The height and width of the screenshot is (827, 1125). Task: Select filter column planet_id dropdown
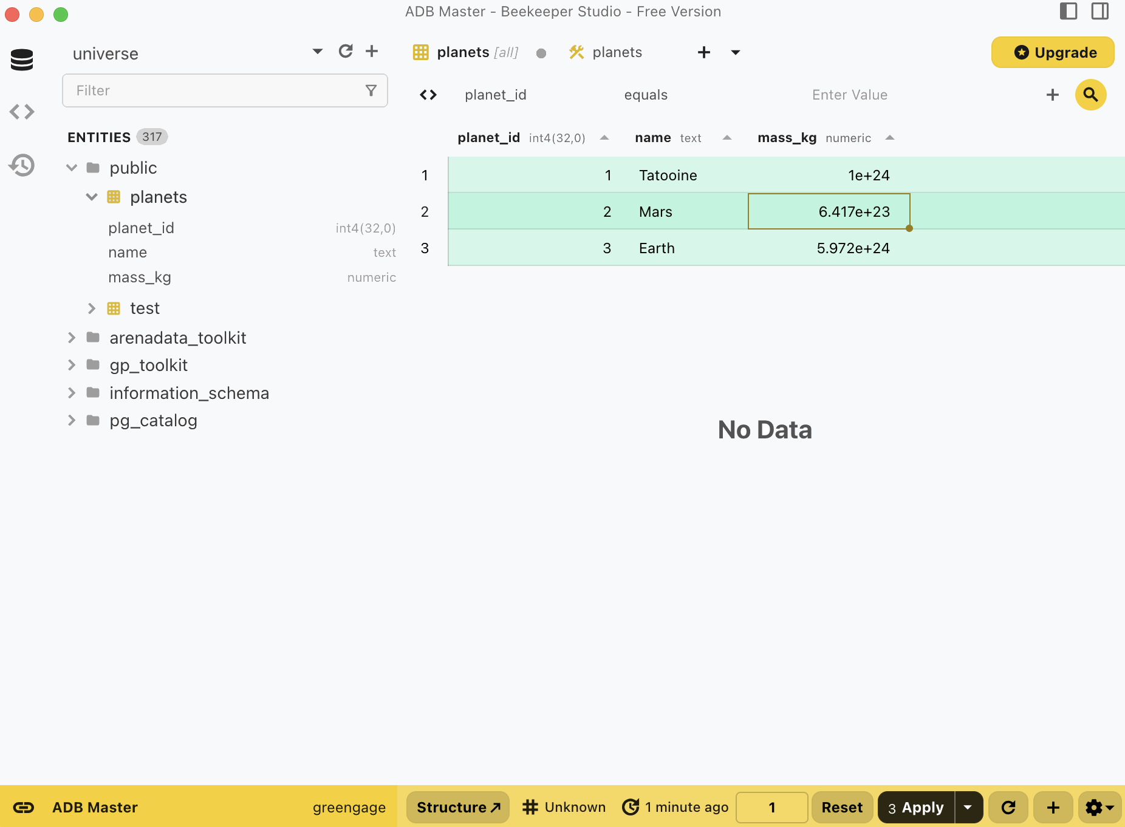pos(496,95)
